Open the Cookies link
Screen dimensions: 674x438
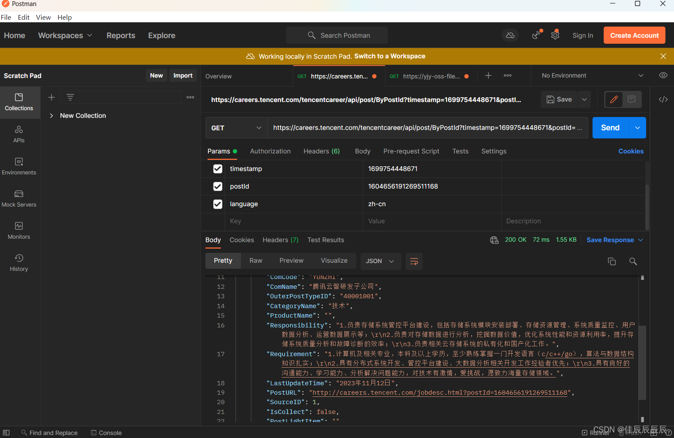[631, 151]
